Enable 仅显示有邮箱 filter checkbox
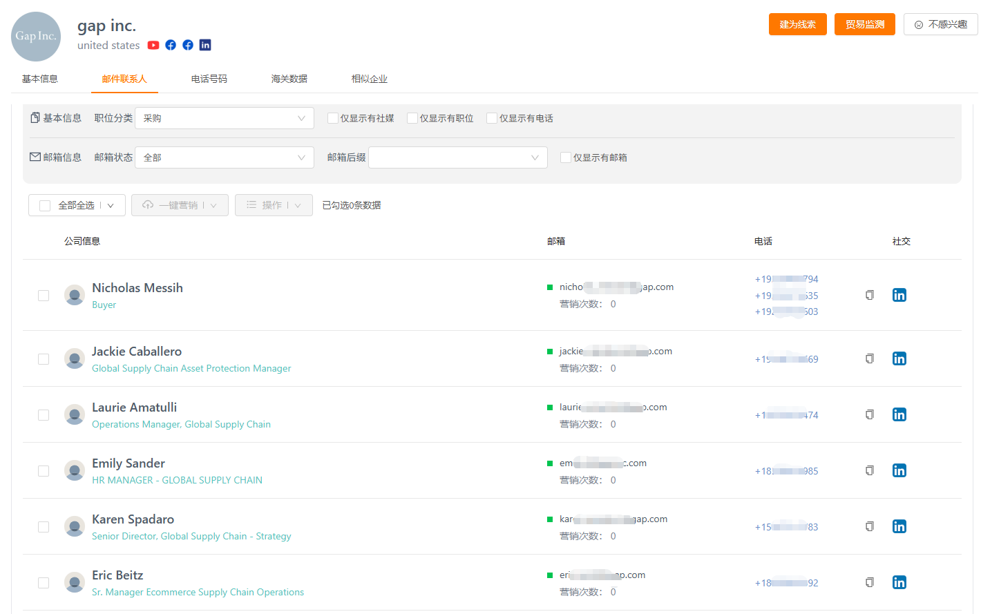 pyautogui.click(x=566, y=157)
